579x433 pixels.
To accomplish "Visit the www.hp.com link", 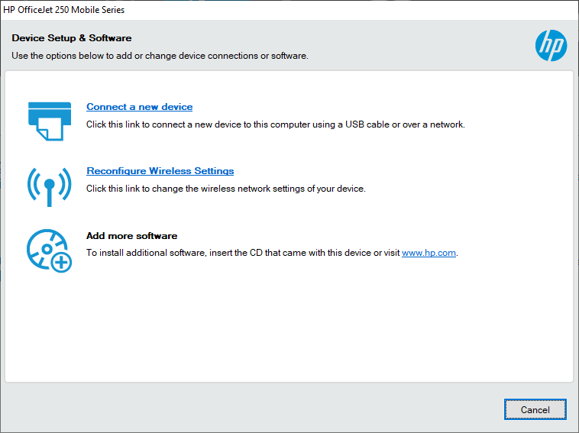I will click(429, 253).
